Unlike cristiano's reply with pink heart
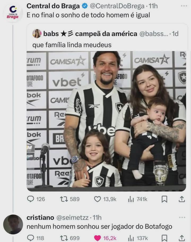The image size is (191, 242). (98, 238)
